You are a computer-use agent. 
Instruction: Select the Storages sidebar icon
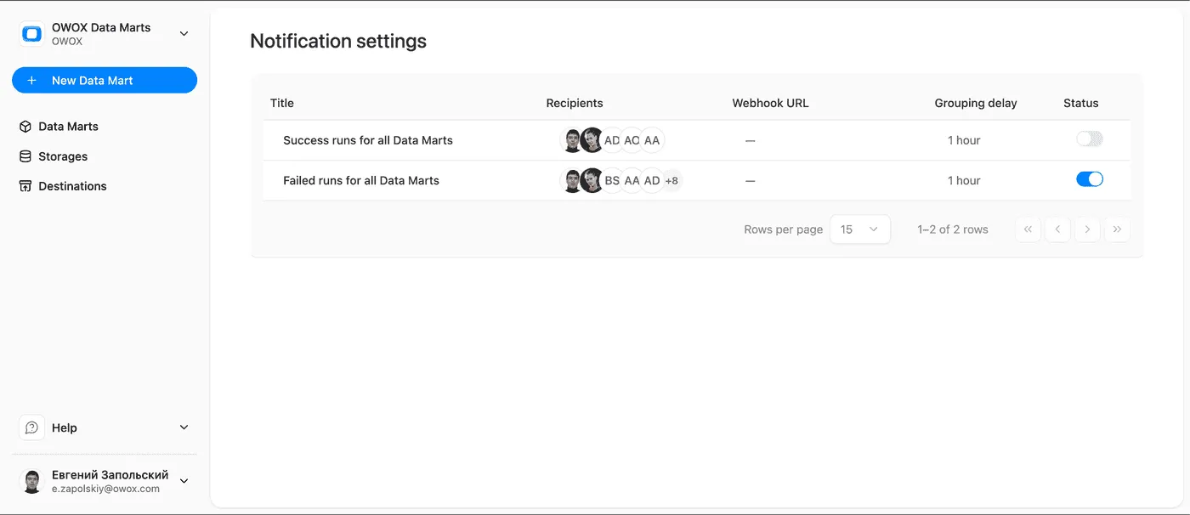point(24,156)
